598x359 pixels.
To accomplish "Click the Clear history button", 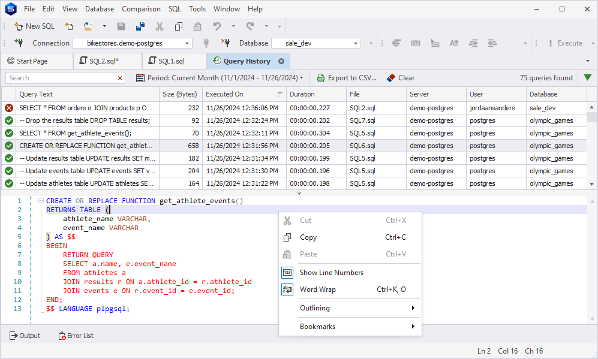I will click(401, 78).
